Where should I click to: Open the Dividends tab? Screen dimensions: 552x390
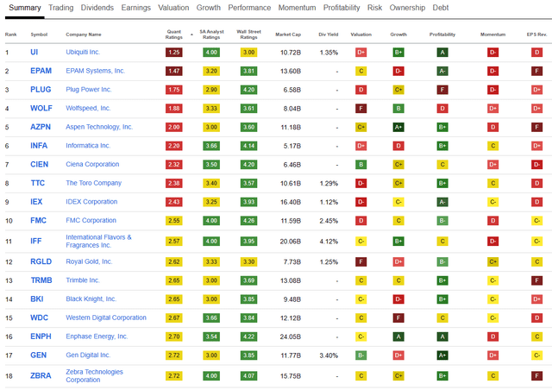97,8
